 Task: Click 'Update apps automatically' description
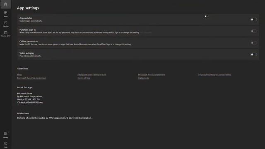pyautogui.click(x=31, y=21)
